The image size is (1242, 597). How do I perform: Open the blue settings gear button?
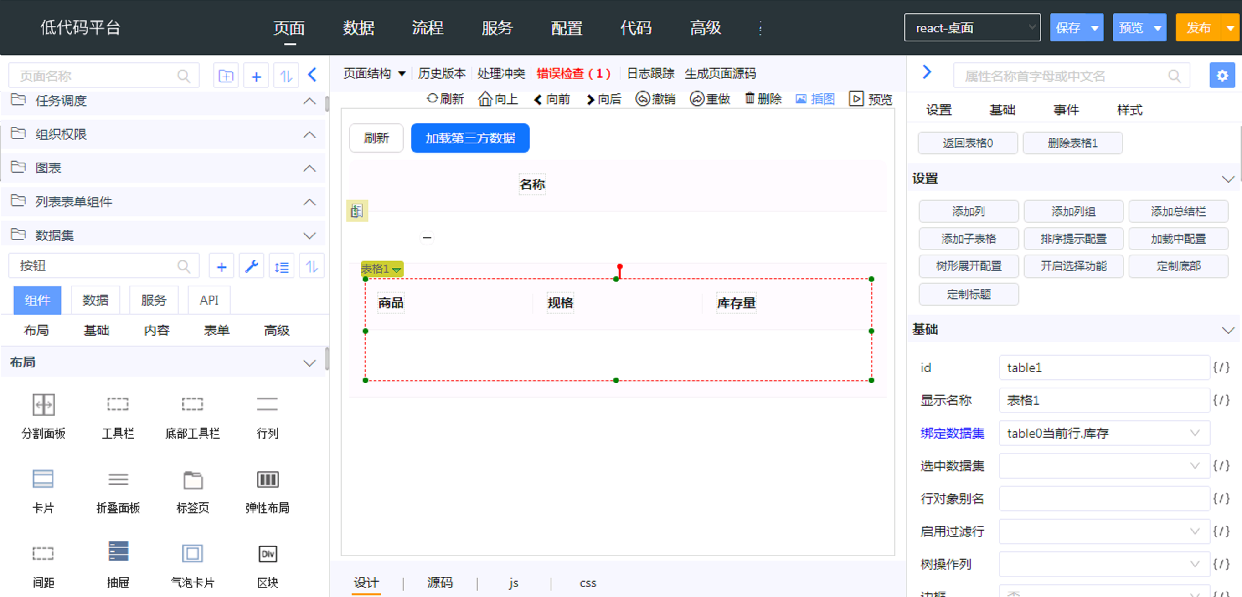[x=1222, y=76]
